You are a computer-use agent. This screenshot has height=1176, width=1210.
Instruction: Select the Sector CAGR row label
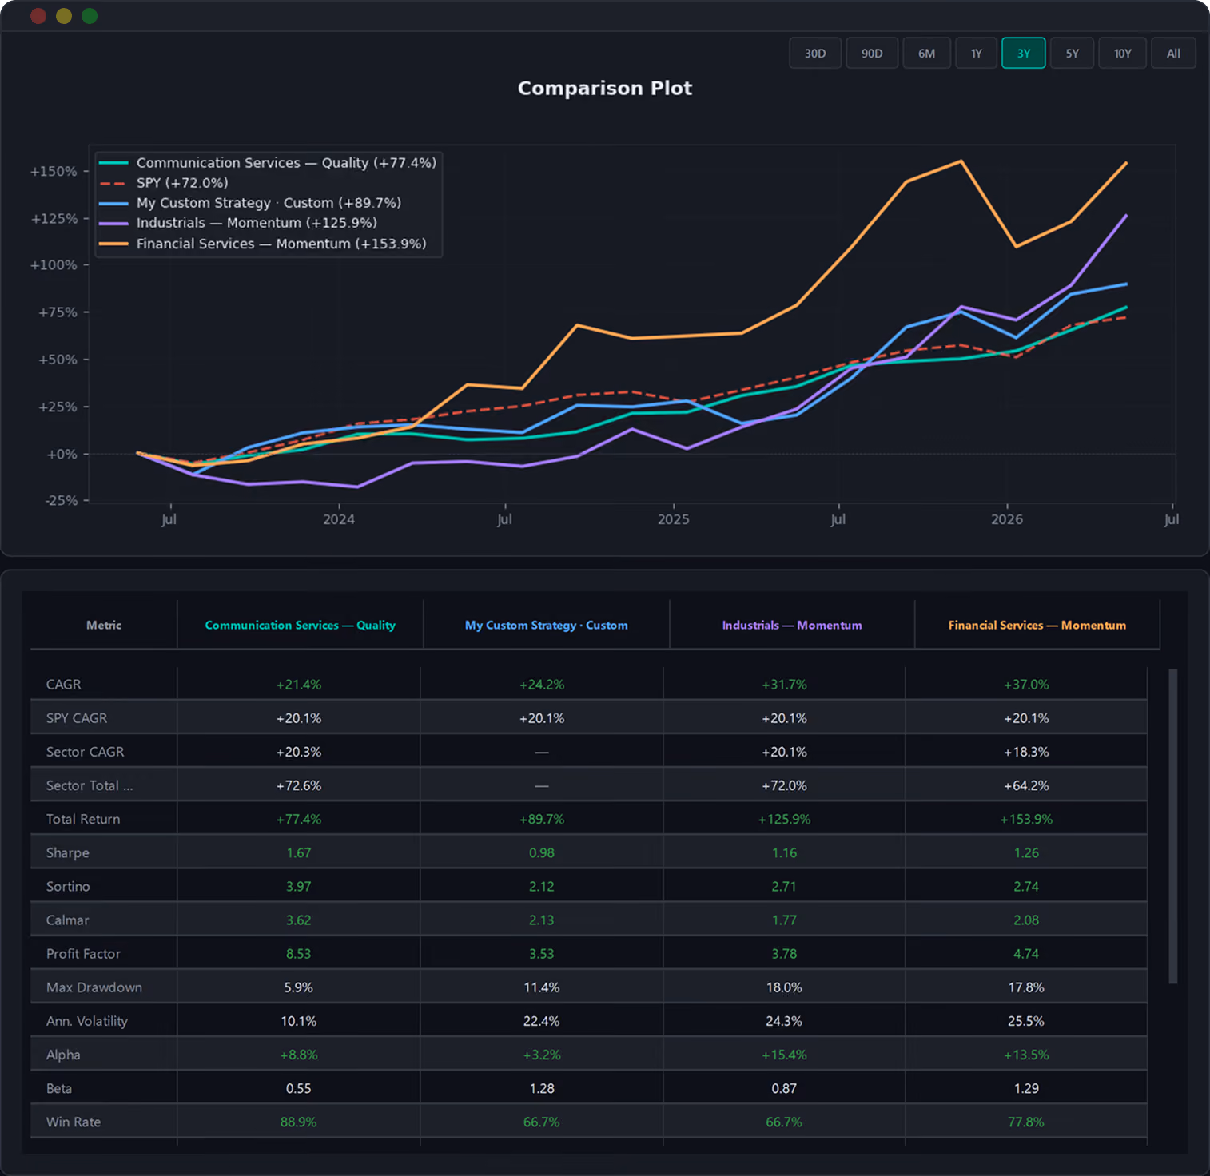point(86,752)
